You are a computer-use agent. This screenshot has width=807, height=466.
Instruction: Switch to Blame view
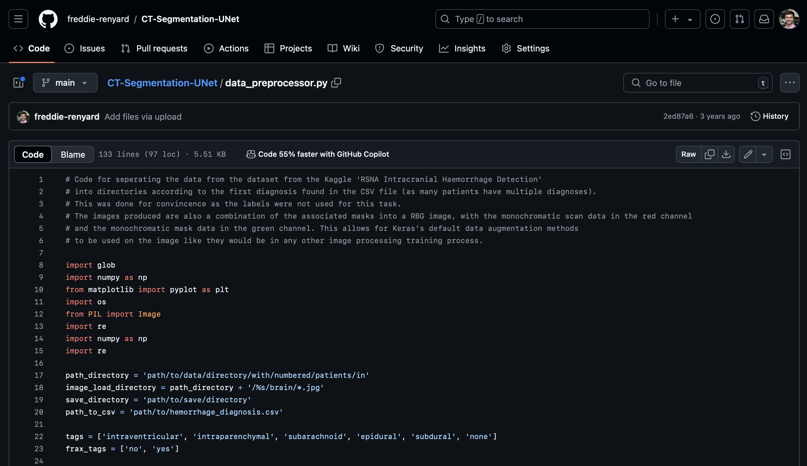coord(73,154)
